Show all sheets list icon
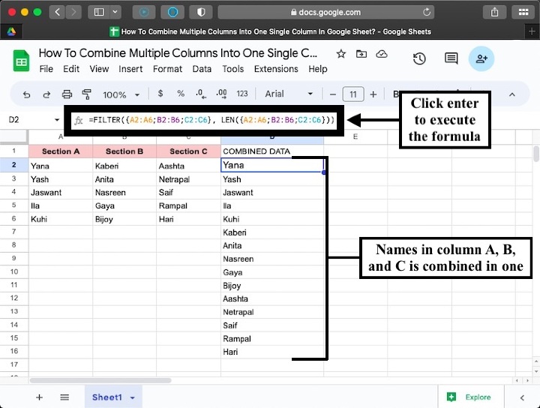 click(x=64, y=397)
